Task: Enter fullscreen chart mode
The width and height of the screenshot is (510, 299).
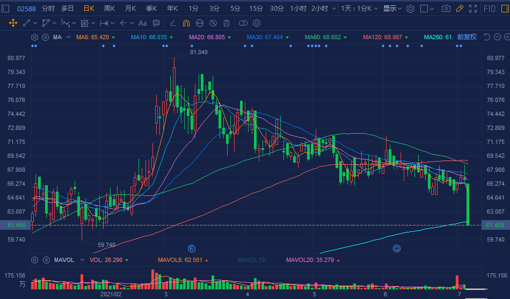Action: coord(472,9)
